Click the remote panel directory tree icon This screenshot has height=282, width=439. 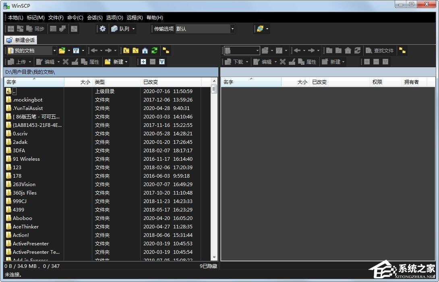point(402,50)
